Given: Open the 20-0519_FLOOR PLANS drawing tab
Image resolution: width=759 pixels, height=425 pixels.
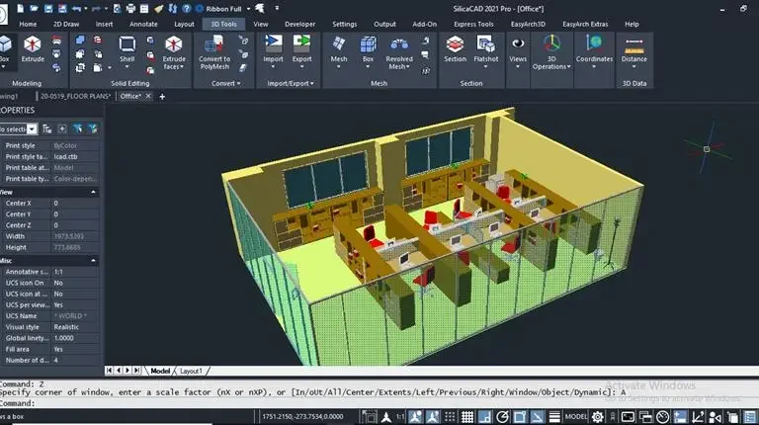Looking at the screenshot, I should [74, 97].
